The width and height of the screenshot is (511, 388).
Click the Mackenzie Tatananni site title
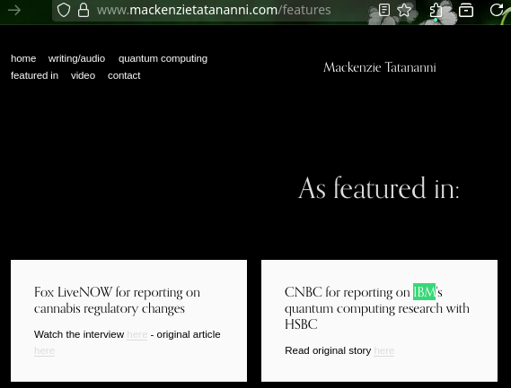click(x=380, y=67)
